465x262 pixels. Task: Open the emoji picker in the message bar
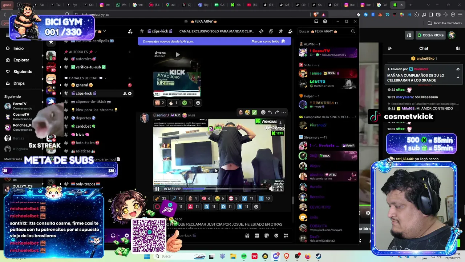[276, 236]
